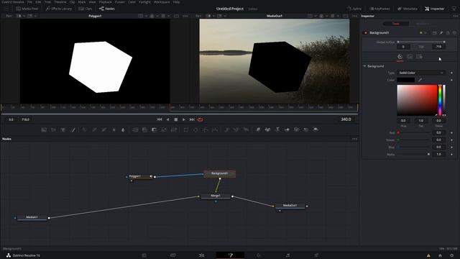The height and width of the screenshot is (259, 460).
Task: Add a Text+ node from toolbar
Action: 63,129
